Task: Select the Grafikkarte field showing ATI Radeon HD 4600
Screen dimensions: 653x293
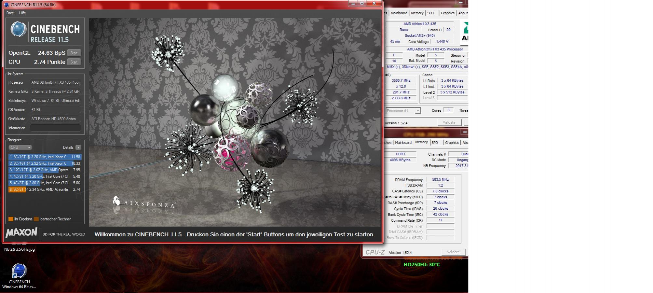Action: 55,119
